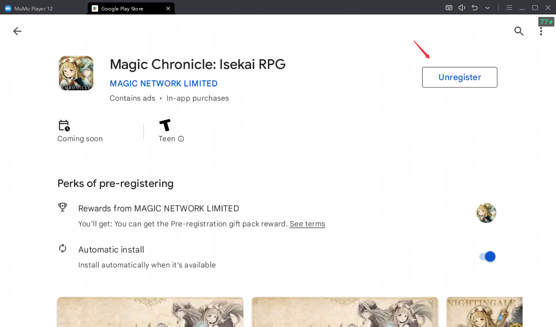Open the three-dot more options menu

(x=541, y=31)
